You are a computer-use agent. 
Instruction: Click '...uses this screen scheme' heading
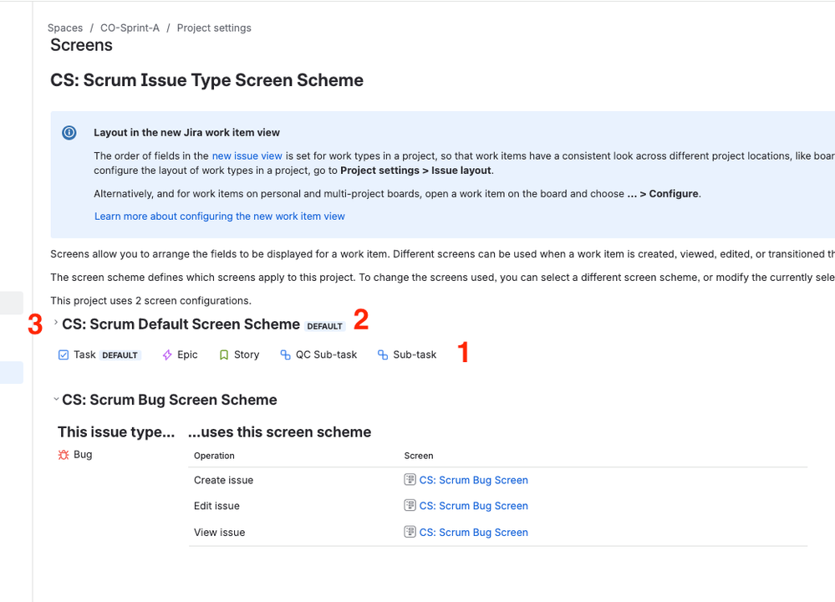point(279,432)
